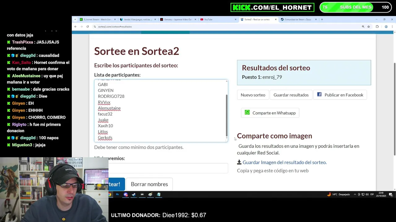The height and width of the screenshot is (222, 396).
Task: Close the YouTube tab
Action: click(235, 19)
